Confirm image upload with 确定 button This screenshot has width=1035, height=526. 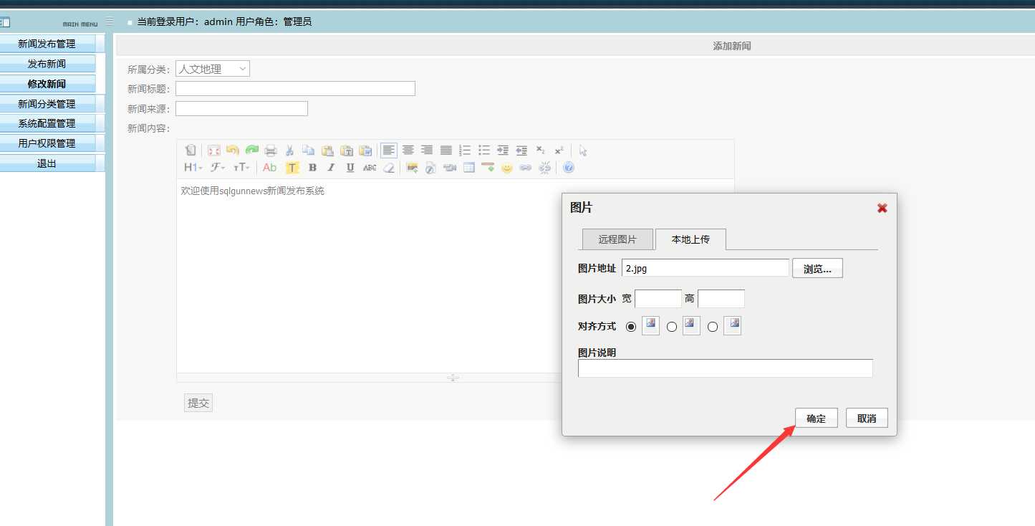click(817, 419)
